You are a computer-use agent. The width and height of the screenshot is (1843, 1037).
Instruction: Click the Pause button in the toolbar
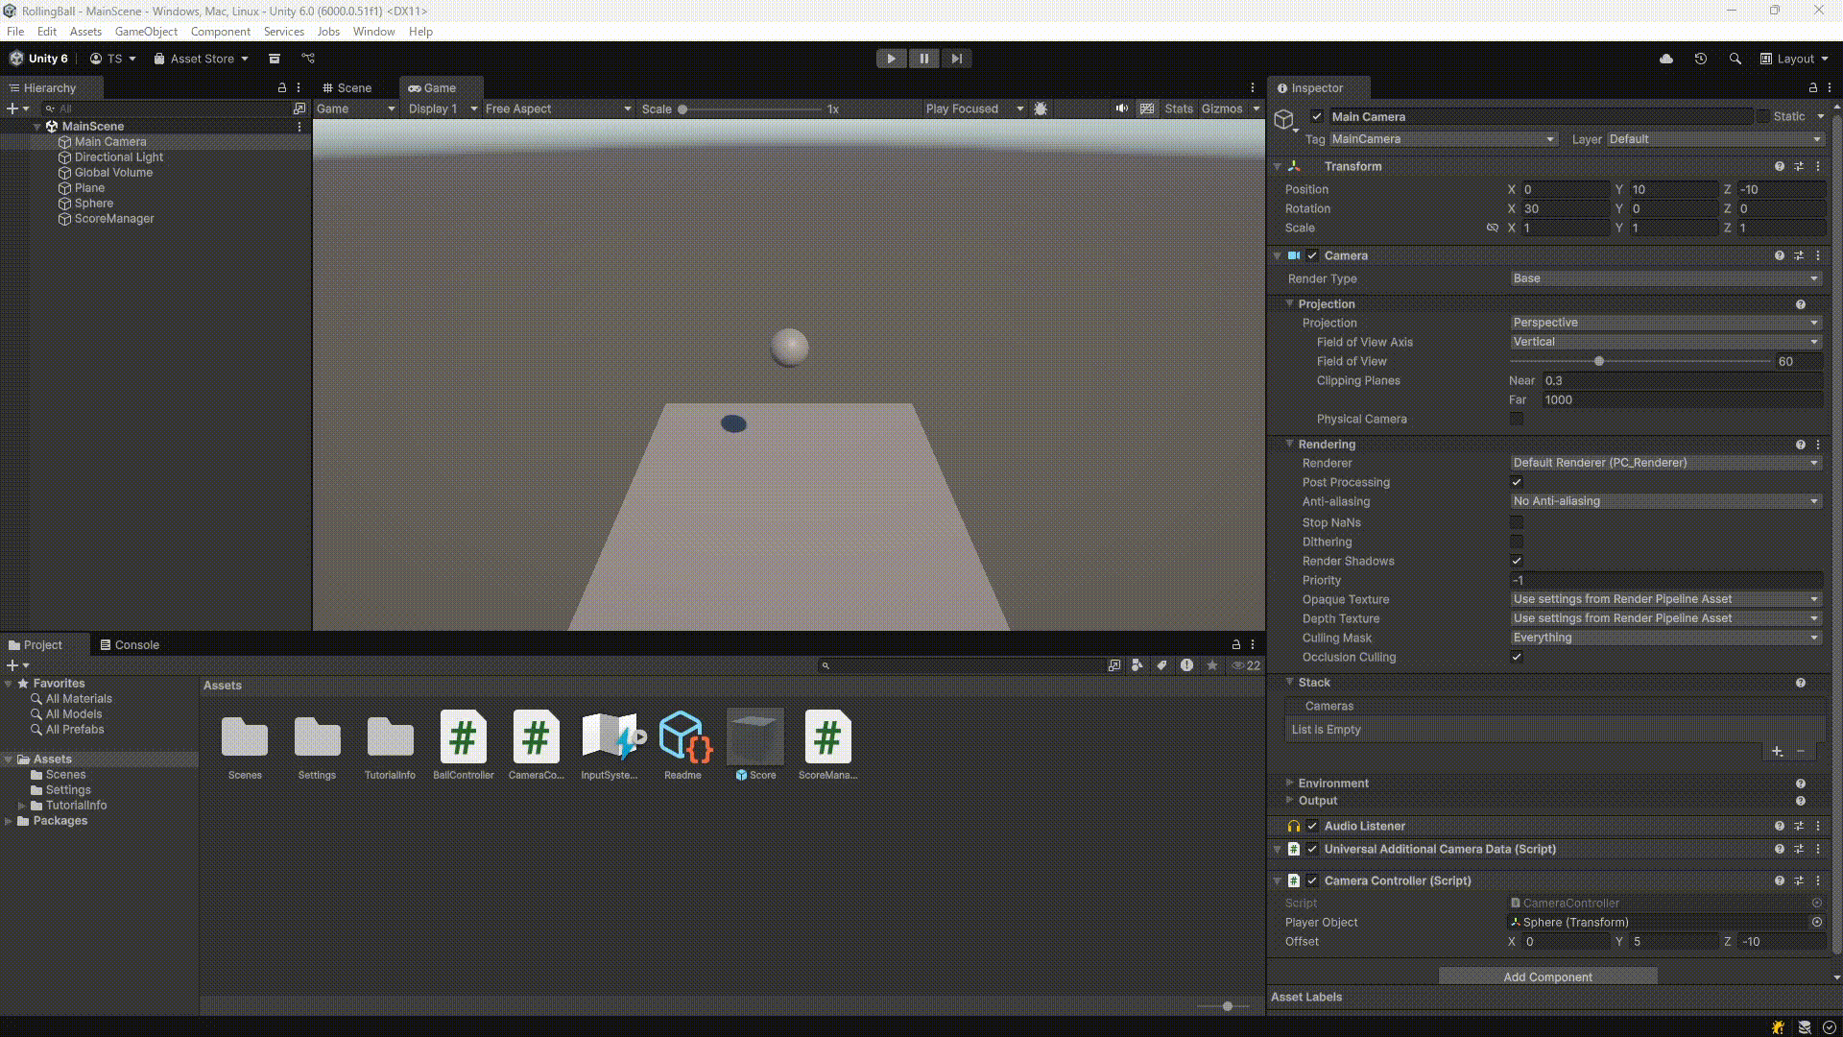923,59
